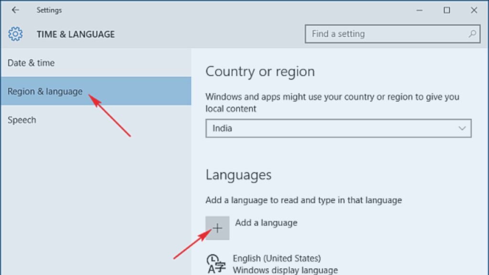Viewport: 489px width, 275px height.
Task: Open the Speech settings page
Action: pos(22,120)
